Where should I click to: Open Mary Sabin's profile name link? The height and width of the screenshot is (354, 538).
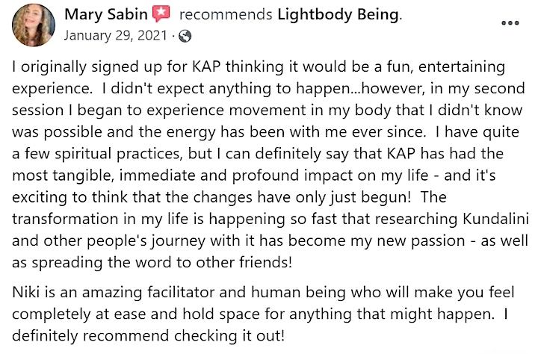coord(107,14)
